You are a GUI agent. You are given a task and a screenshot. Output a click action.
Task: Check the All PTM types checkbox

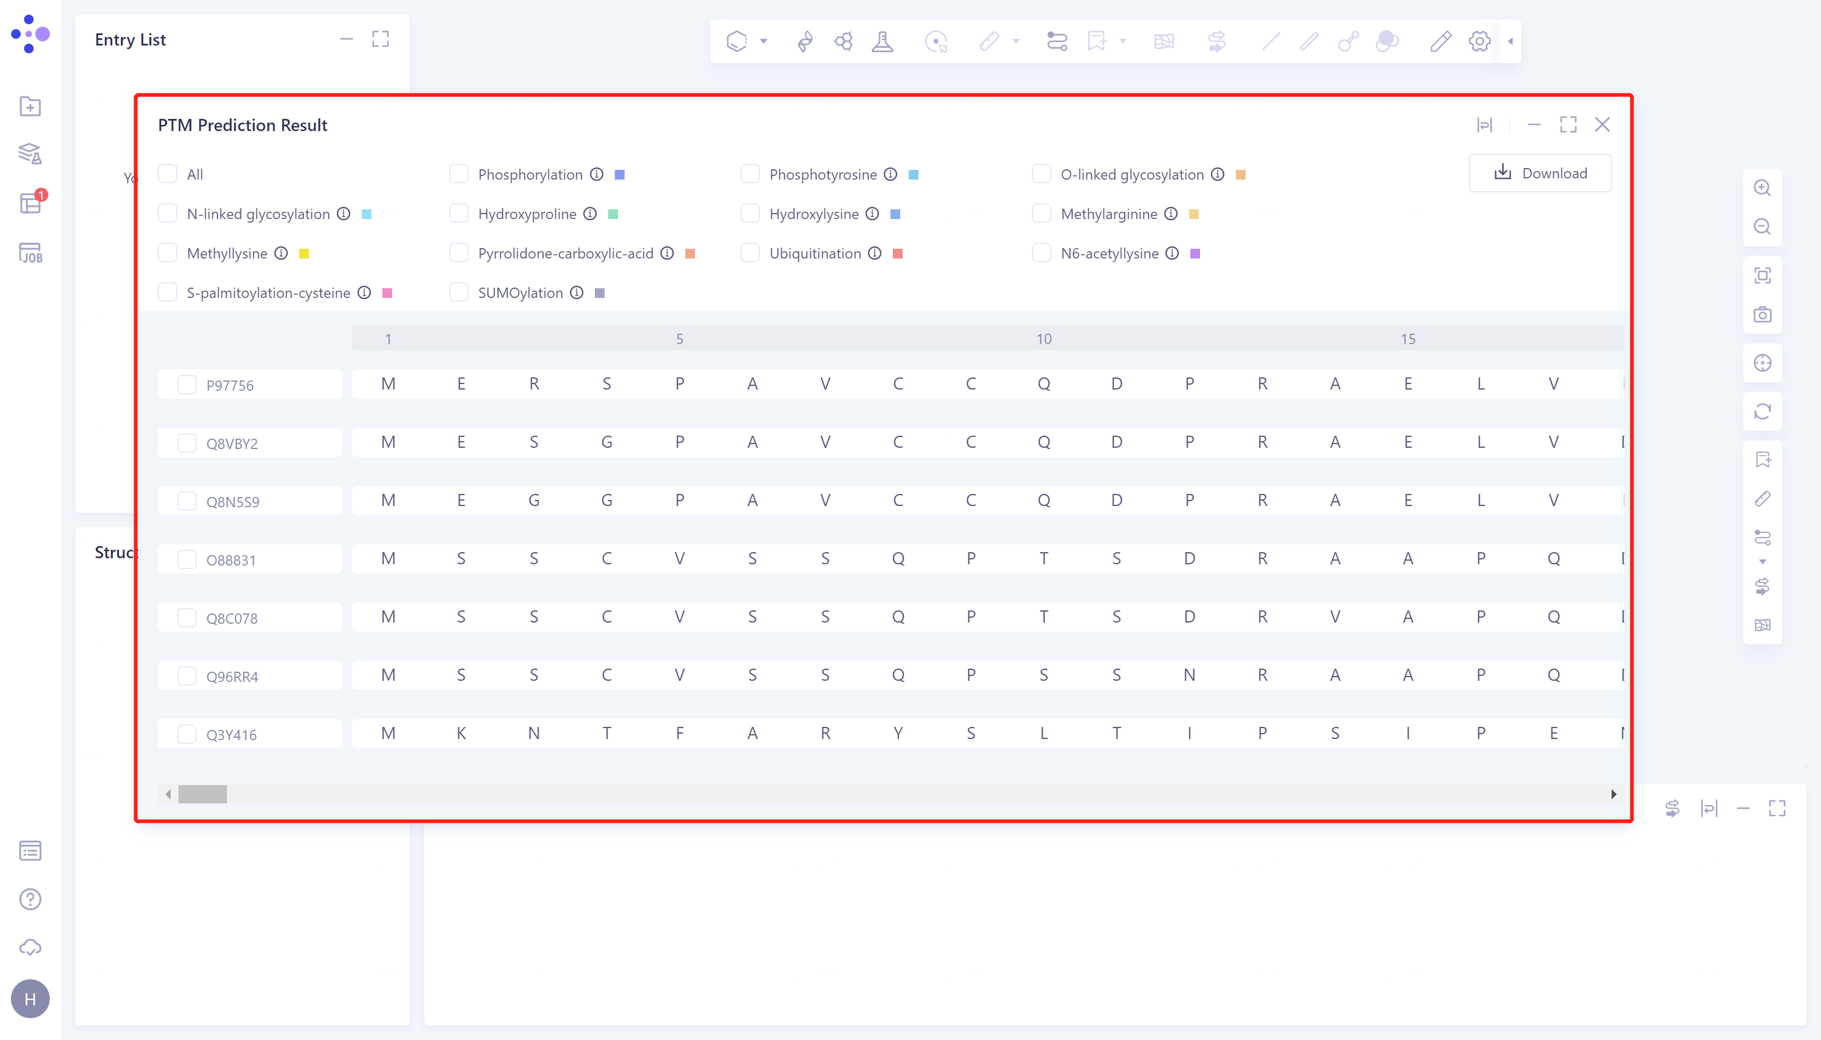pyautogui.click(x=167, y=174)
